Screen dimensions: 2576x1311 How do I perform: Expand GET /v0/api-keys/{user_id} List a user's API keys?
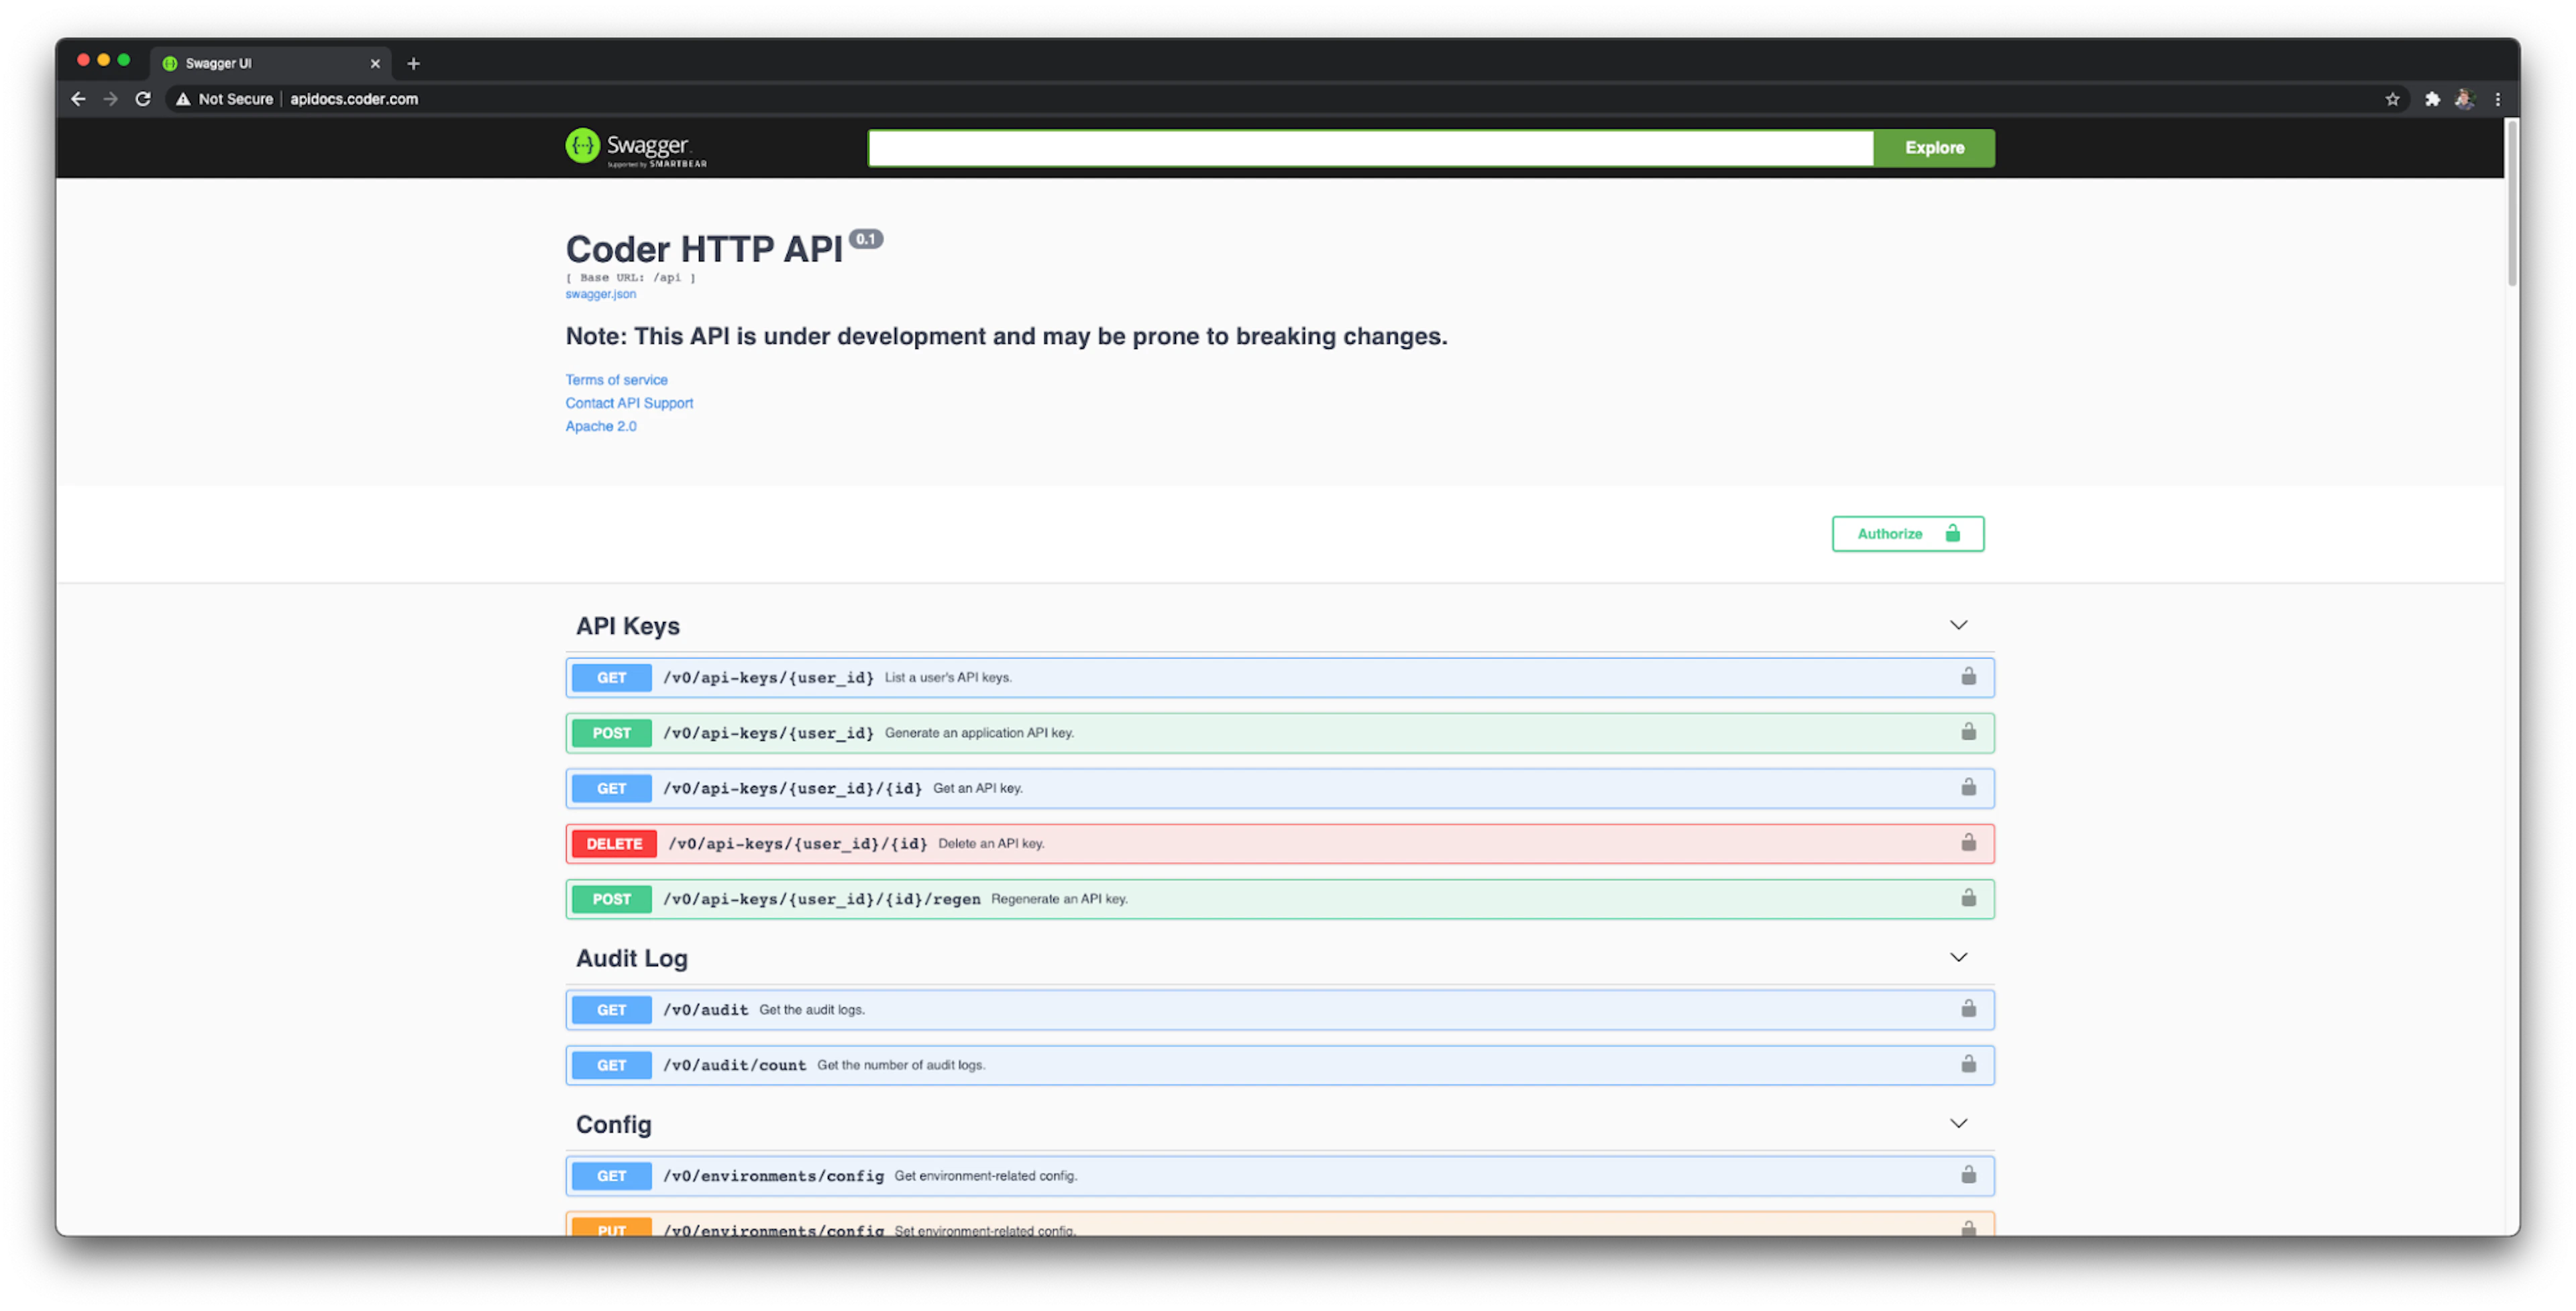tap(1279, 677)
